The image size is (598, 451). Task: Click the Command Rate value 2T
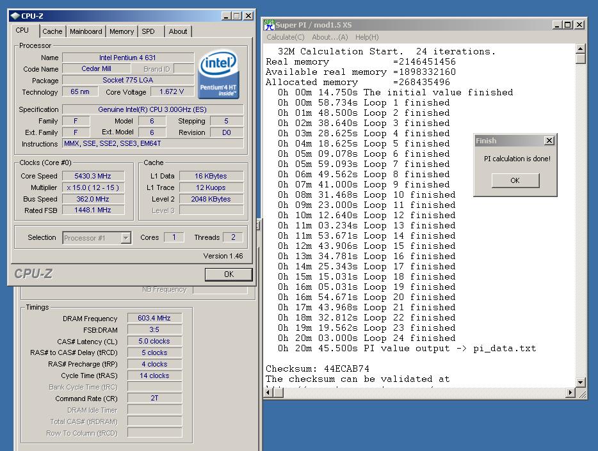click(x=154, y=398)
